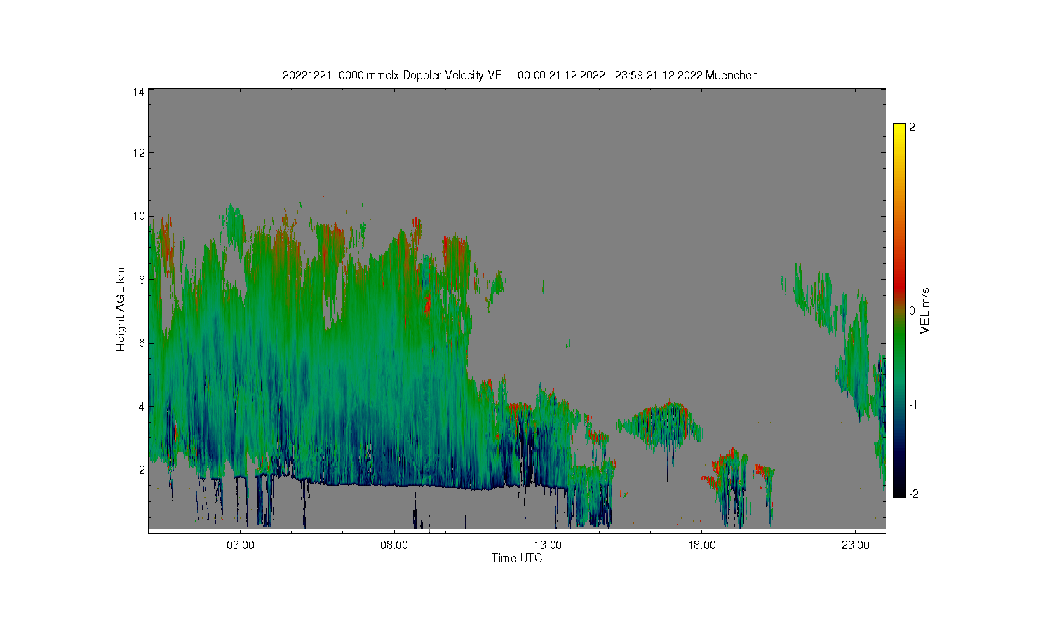Image resolution: width=1052 pixels, height=631 pixels.
Task: Click the height tick label '8'
Action: pos(142,279)
